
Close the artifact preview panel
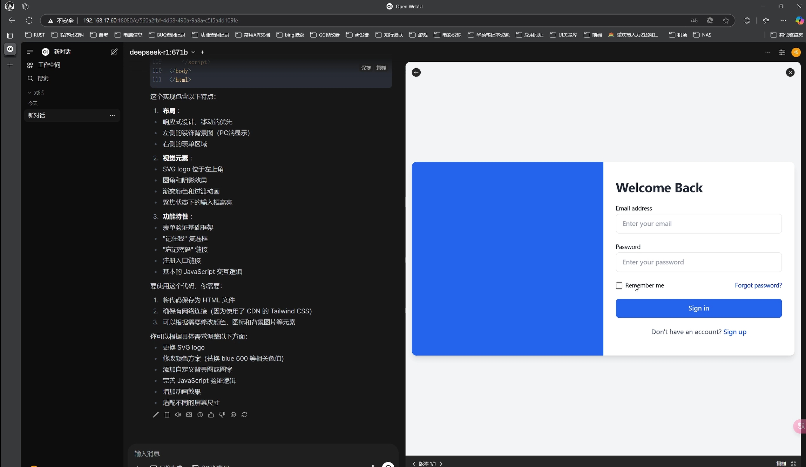click(x=790, y=73)
